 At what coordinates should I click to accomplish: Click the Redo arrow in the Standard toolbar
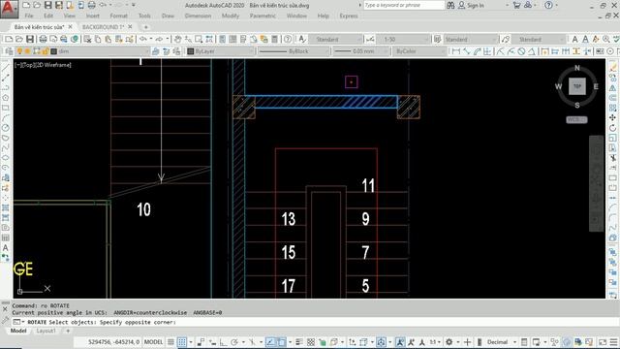pos(159,39)
